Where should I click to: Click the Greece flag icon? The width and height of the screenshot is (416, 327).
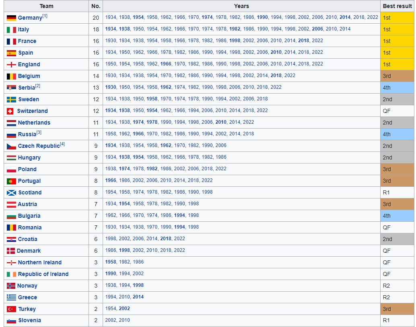[x=11, y=298]
